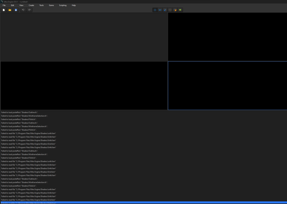
Task: Open the Edit menu
Action: click(13, 5)
